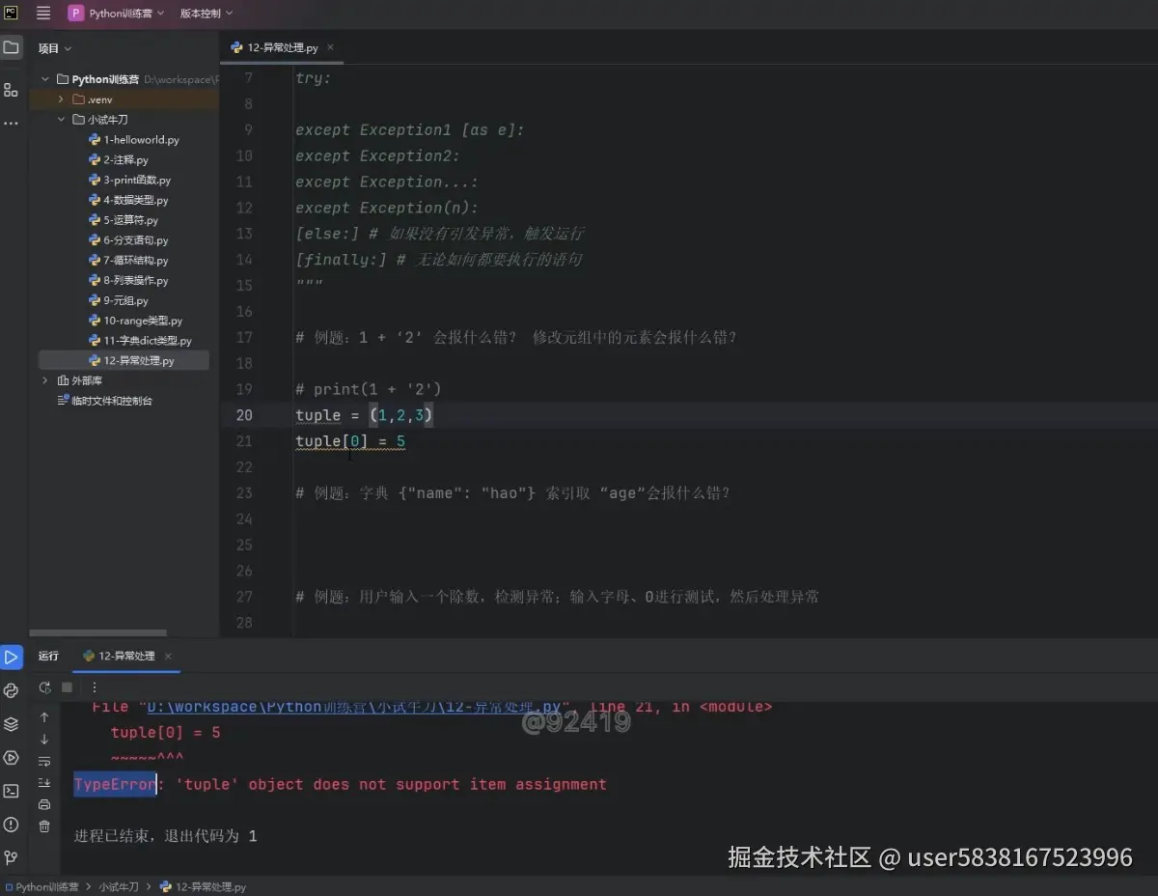Open the main hamburger menu
The width and height of the screenshot is (1158, 896).
pyautogui.click(x=42, y=13)
